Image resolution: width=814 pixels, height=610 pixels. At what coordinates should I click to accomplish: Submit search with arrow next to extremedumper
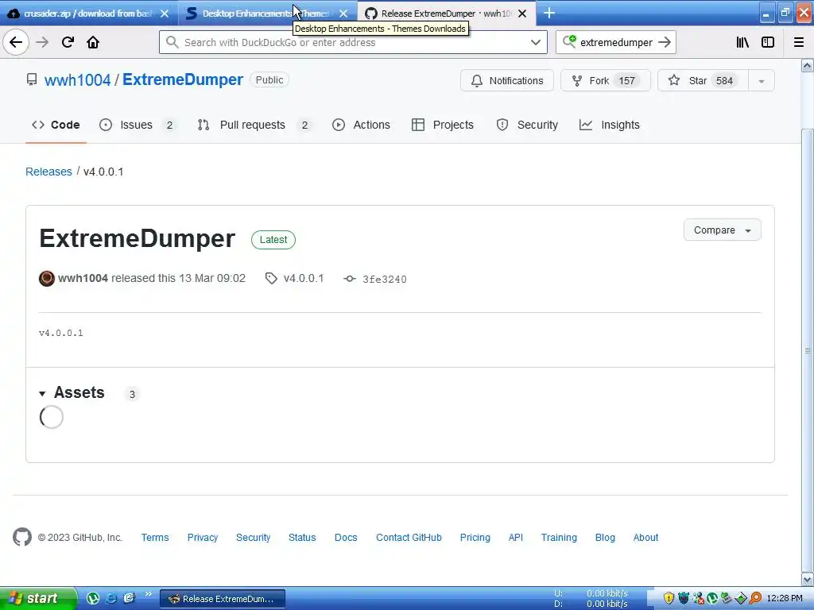pyautogui.click(x=665, y=42)
